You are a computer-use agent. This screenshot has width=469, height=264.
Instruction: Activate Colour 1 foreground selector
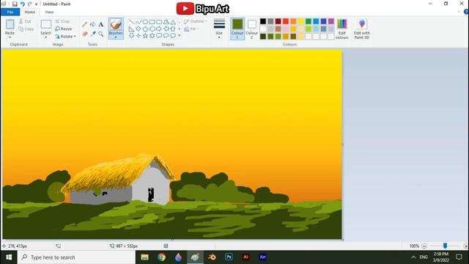(237, 29)
